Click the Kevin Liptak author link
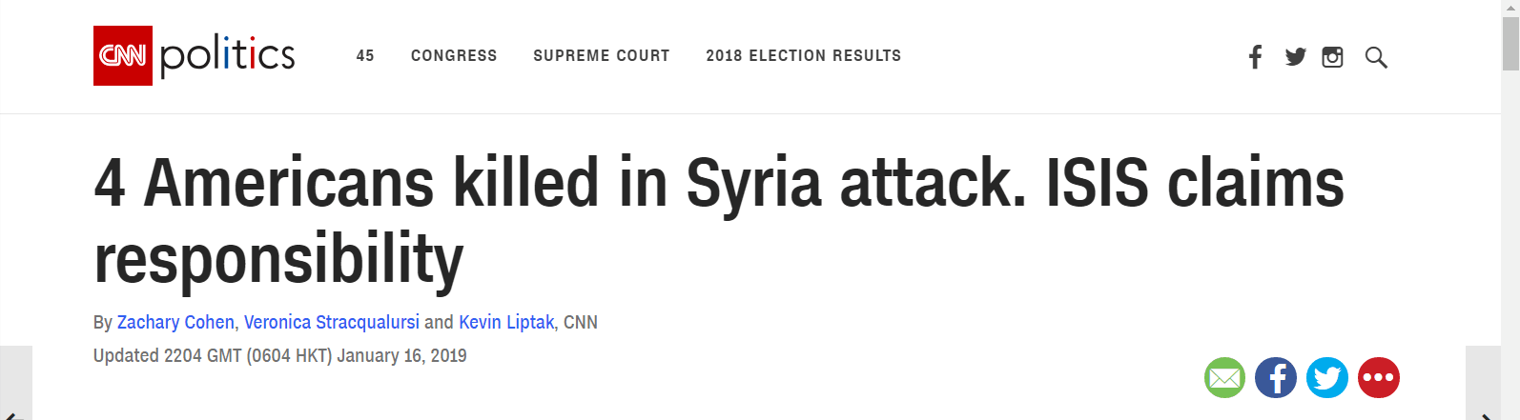This screenshot has height=420, width=1520. point(506,323)
